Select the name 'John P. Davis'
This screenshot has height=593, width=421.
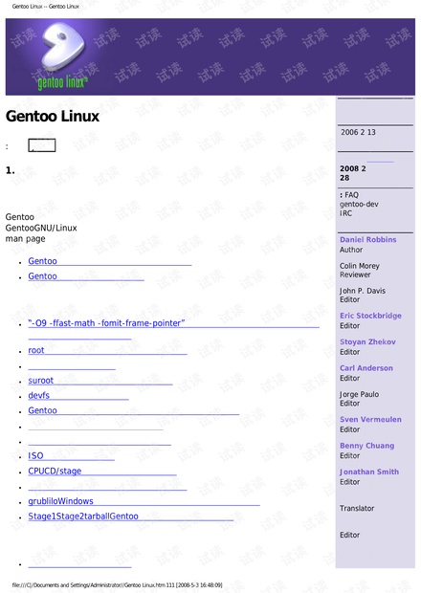tap(363, 291)
